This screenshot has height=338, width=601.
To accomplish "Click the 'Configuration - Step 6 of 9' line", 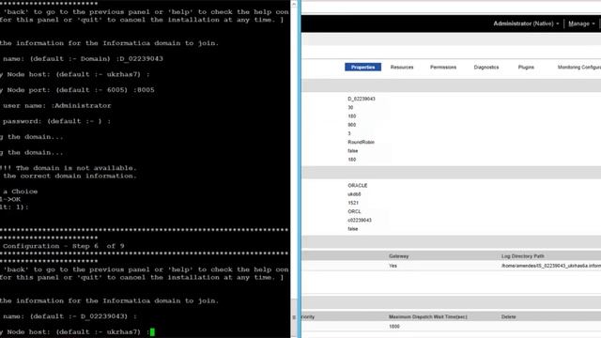I will click(x=63, y=246).
